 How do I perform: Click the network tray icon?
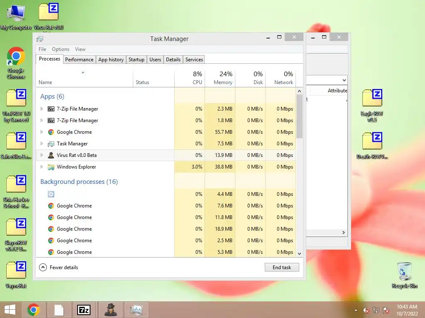pyautogui.click(x=376, y=310)
